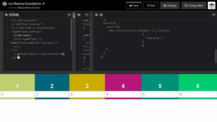Click the HTML editor scrollbar
Viewport: 217px width, 122px height.
point(71,34)
